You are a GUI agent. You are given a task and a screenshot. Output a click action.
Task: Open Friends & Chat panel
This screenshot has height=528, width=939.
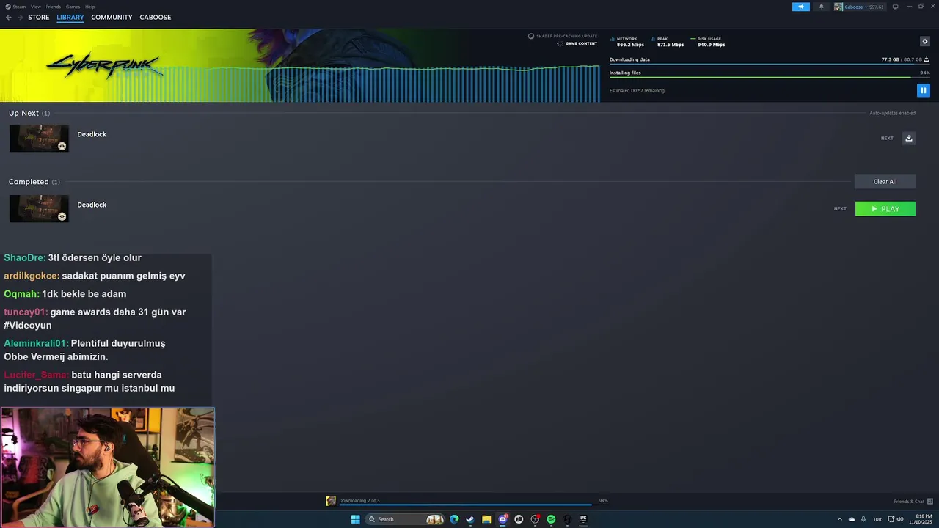[913, 502]
